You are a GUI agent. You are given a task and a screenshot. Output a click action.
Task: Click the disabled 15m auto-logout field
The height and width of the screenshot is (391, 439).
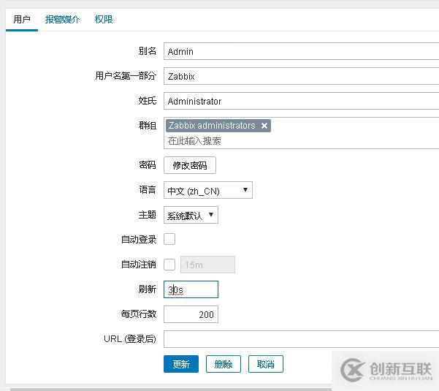pyautogui.click(x=207, y=265)
